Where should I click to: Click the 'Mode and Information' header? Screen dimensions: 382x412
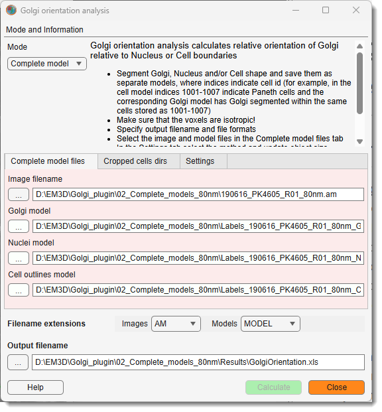[x=44, y=30]
